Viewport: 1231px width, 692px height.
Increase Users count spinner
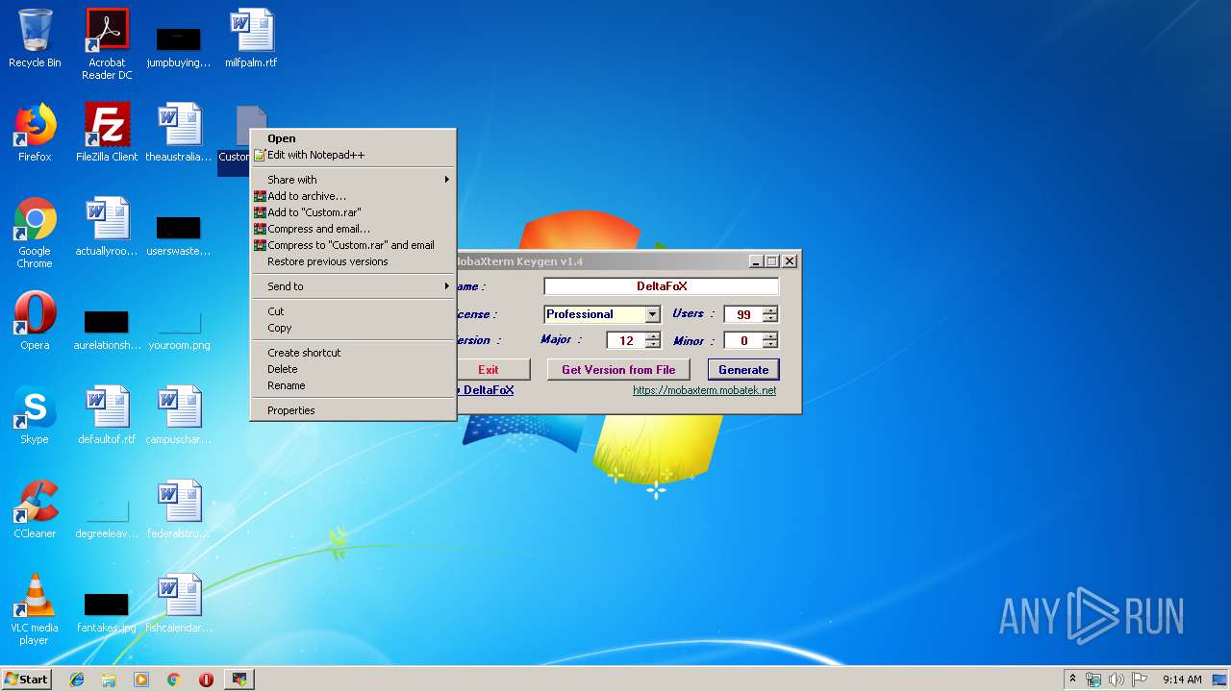point(769,309)
